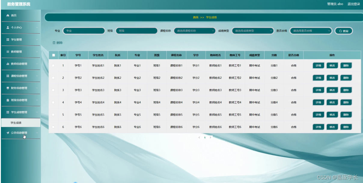
Task: Open the 班级信息管理 menu label
Action: 19,100
